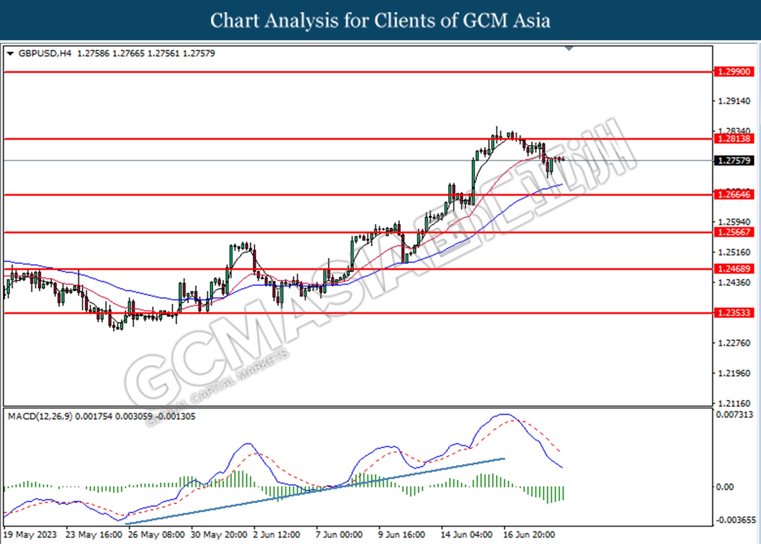Click the 14 Jun 04:00 time label
This screenshot has height=544, width=761.
click(x=466, y=535)
